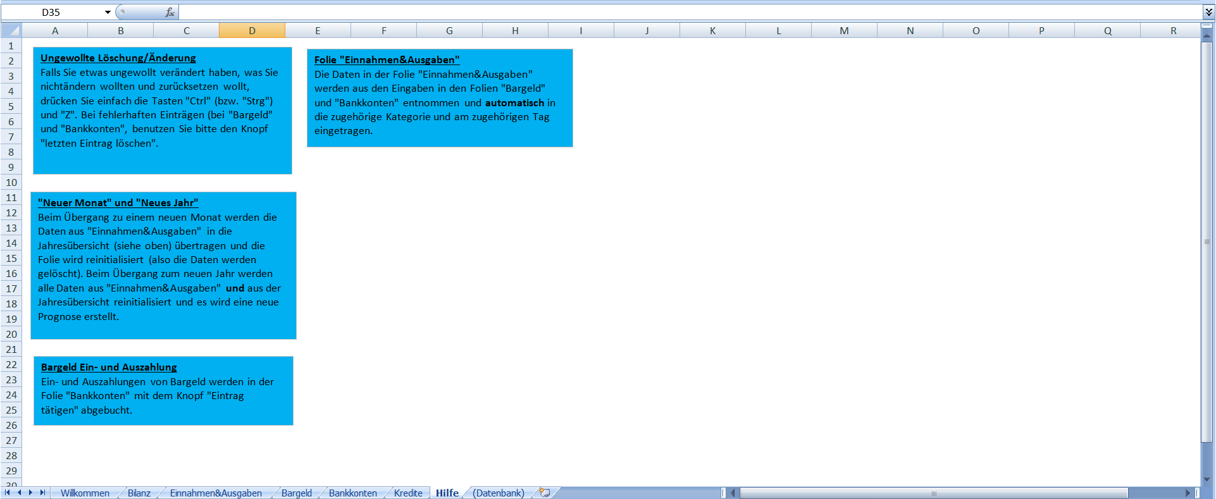Image resolution: width=1216 pixels, height=499 pixels.
Task: Select the "Bargeld Ein- und Auszahlung" text box
Action: 163,390
